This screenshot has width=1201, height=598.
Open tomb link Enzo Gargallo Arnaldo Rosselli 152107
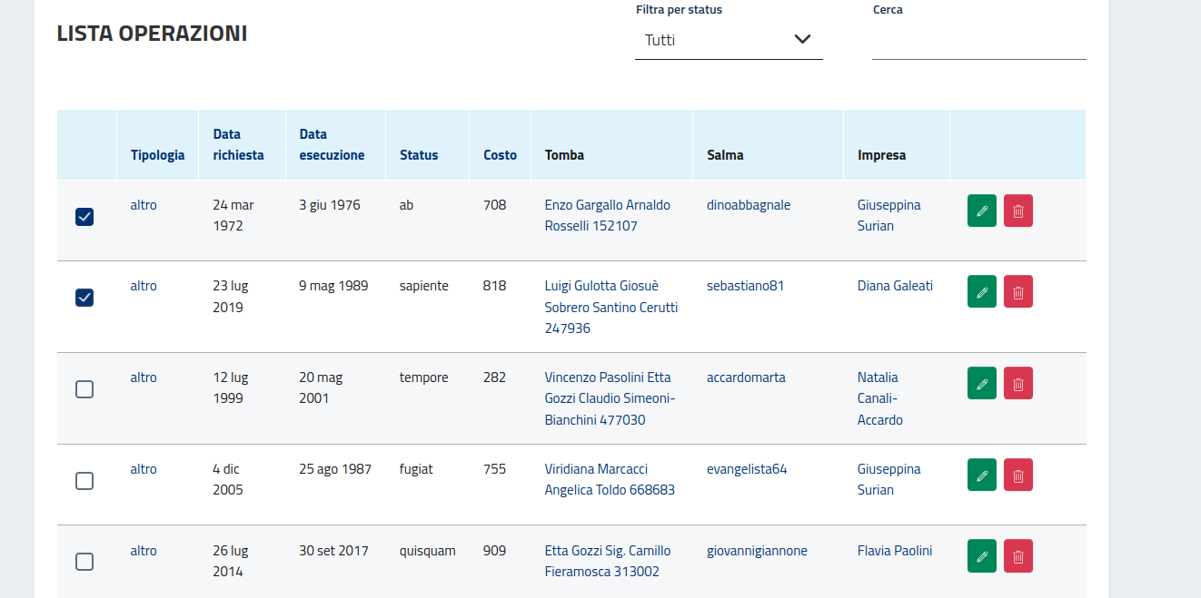click(607, 215)
